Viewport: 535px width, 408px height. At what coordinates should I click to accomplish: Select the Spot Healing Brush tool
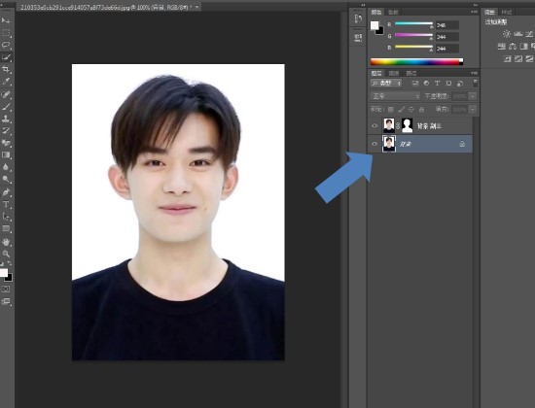coord(6,95)
